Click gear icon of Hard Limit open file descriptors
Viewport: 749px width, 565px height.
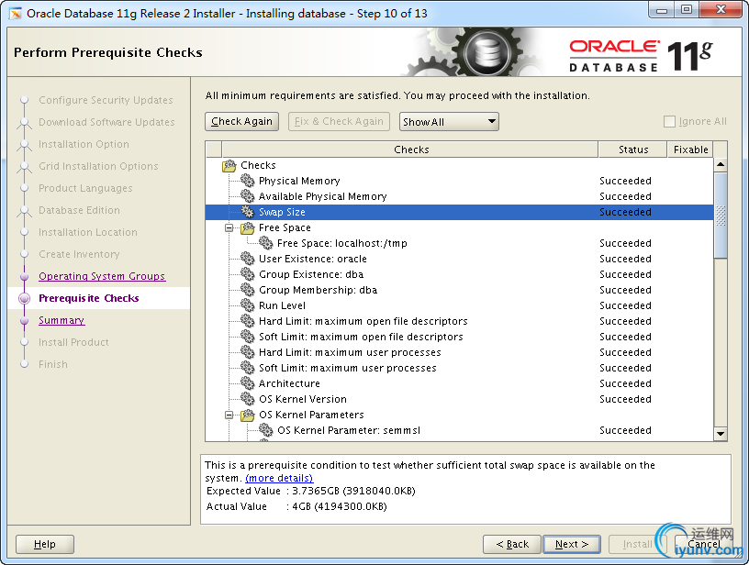pyautogui.click(x=248, y=321)
